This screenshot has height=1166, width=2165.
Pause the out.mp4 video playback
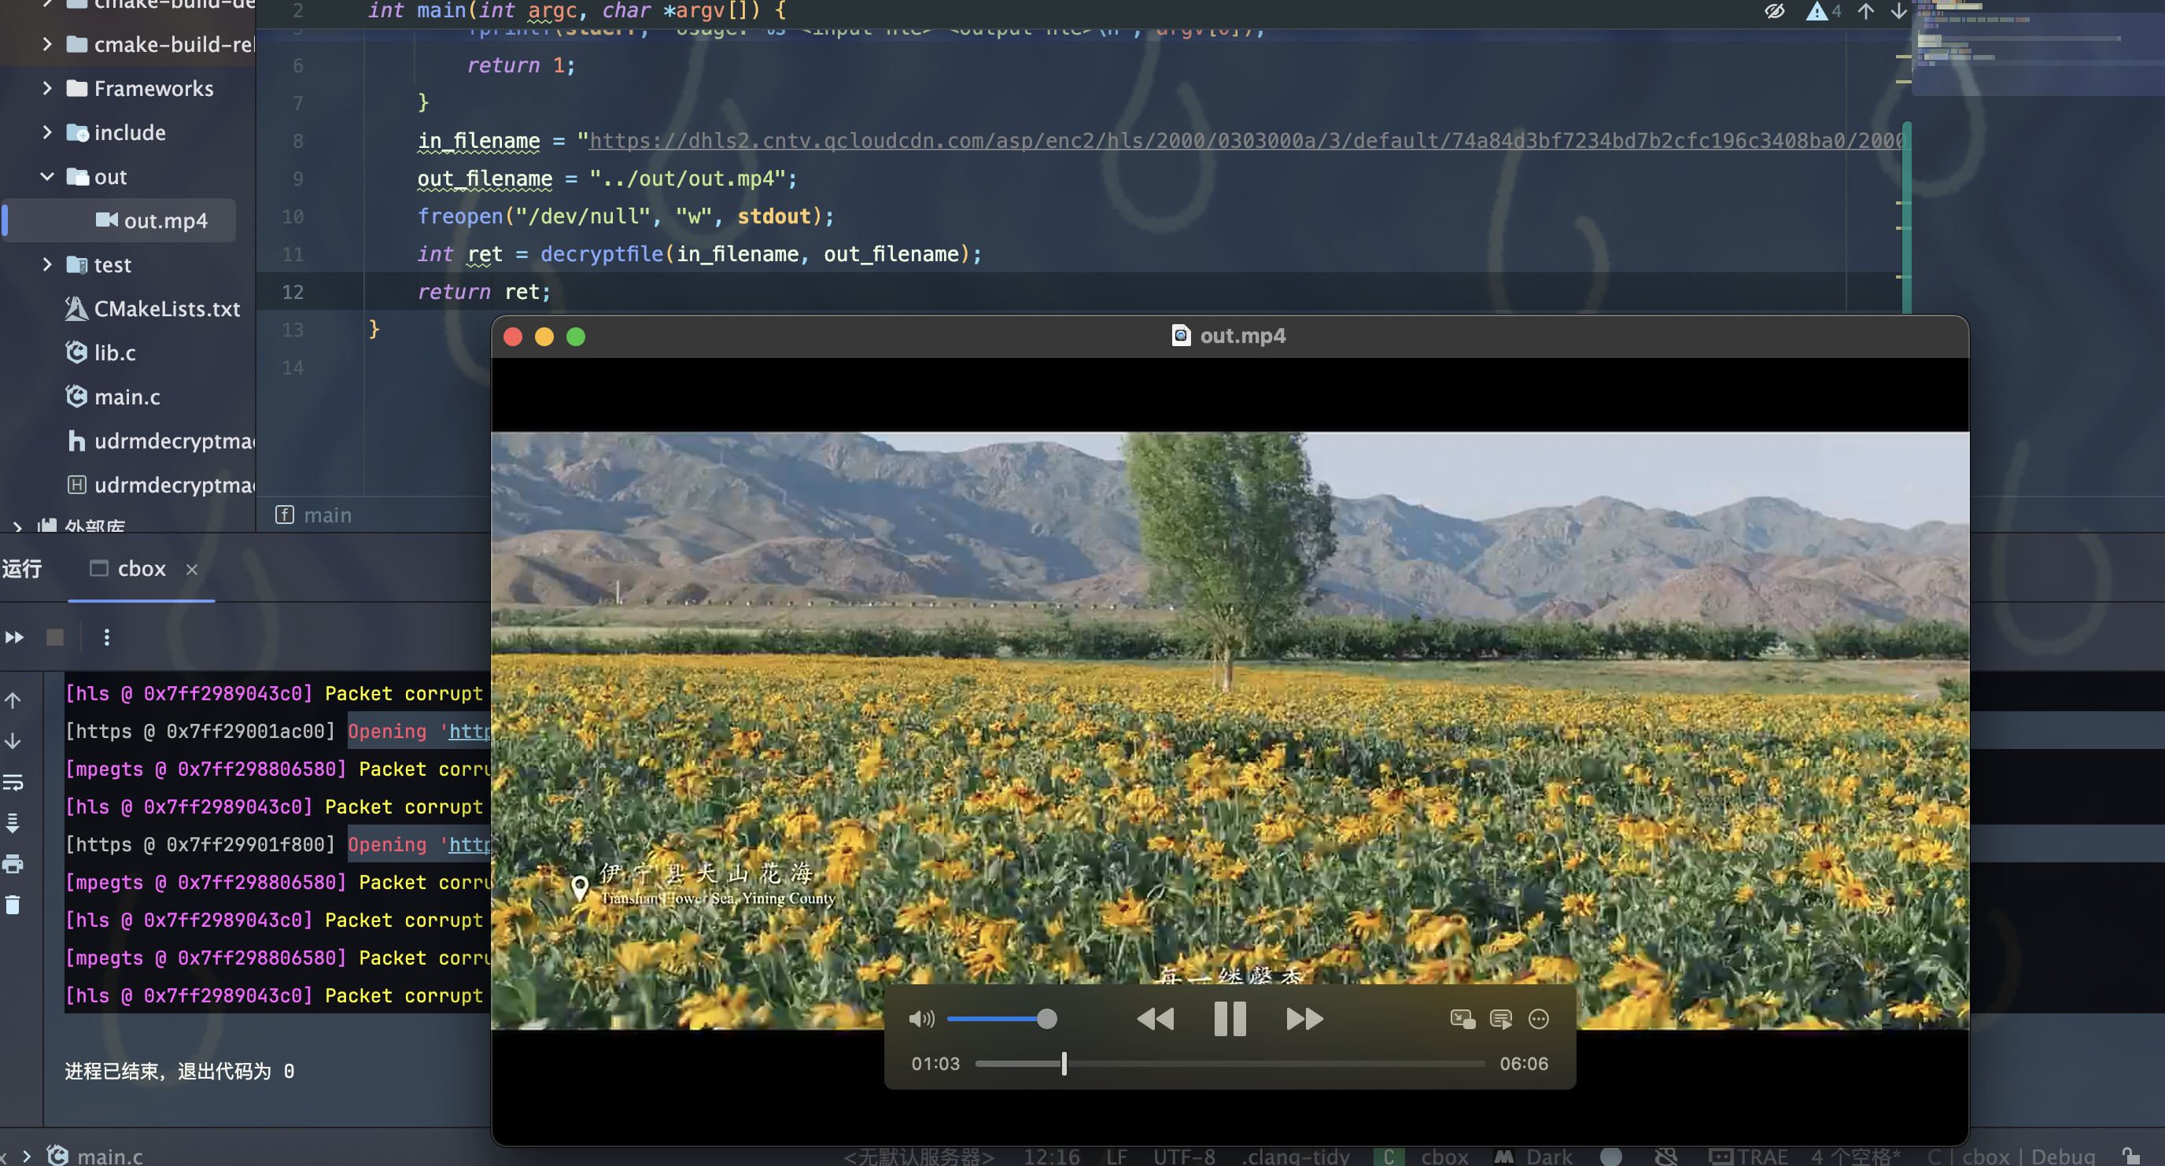(1230, 1019)
